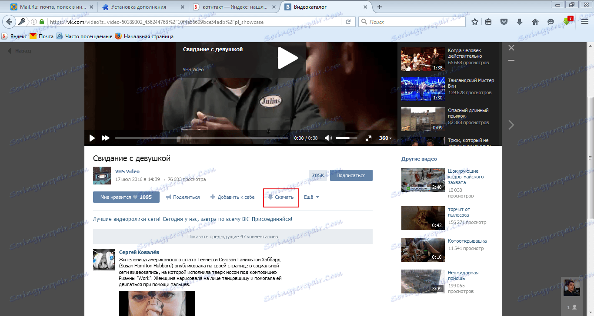
Task: Close the Видеокаталог tab
Action: (x=366, y=7)
